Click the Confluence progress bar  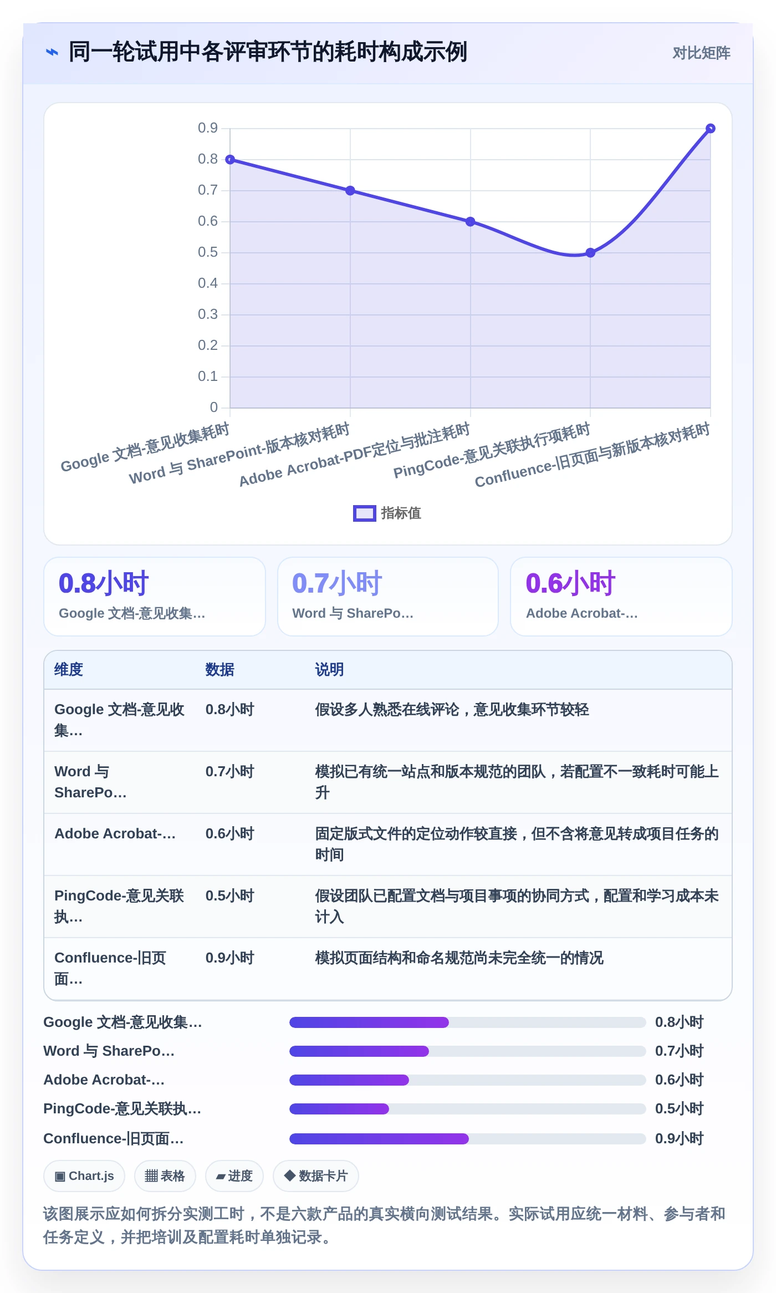pos(468,1139)
